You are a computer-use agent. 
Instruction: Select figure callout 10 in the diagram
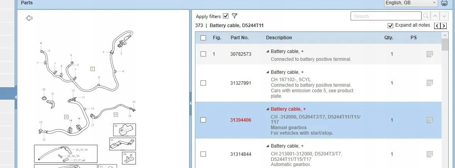66,117
